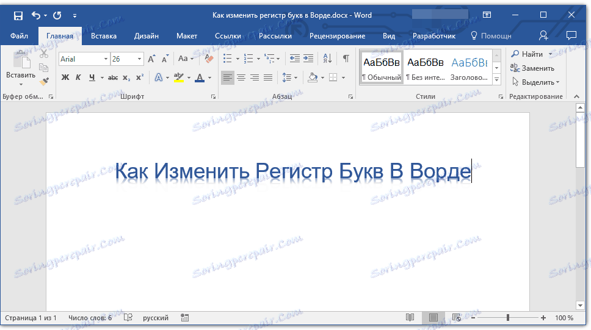Open the Разработчик tab

(434, 36)
